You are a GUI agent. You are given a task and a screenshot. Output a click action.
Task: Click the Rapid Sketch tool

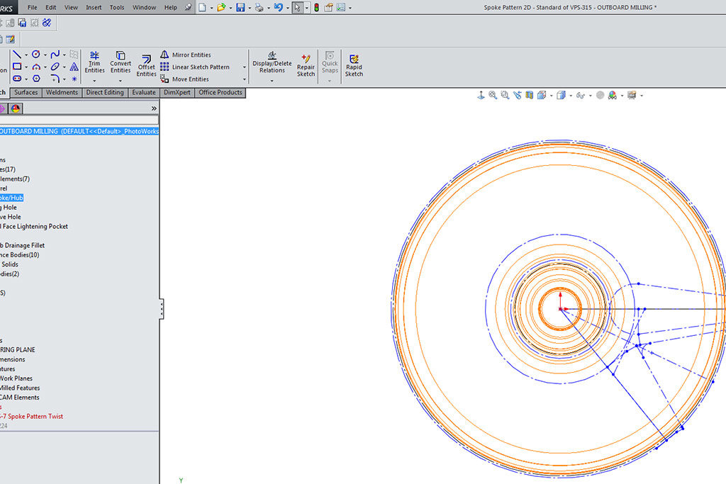click(x=354, y=65)
